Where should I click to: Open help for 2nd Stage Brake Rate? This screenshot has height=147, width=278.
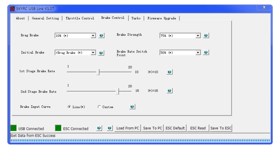click(x=170, y=91)
